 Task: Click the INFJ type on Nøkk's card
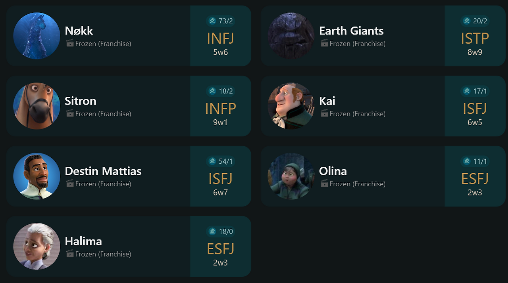point(220,38)
